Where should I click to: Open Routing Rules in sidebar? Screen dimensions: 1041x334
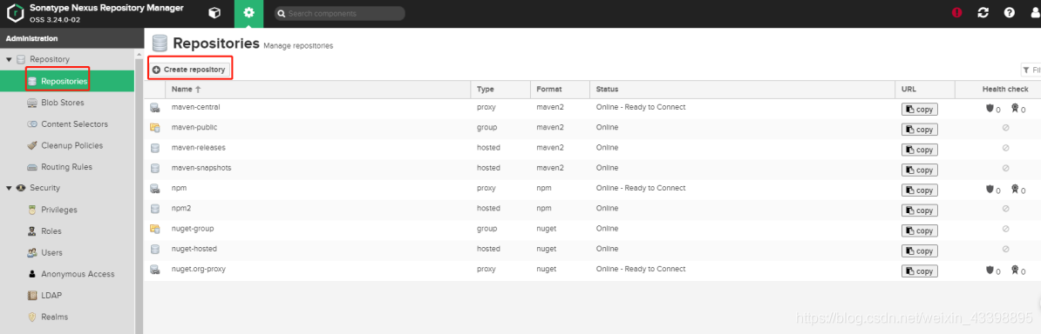pyautogui.click(x=67, y=167)
